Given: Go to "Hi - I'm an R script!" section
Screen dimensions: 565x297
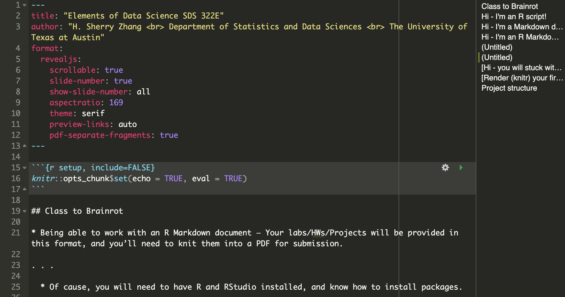Looking at the screenshot, I should pos(514,17).
